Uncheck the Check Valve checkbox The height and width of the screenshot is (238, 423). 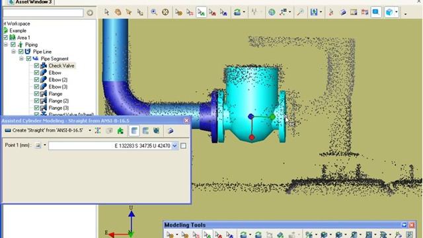point(36,65)
